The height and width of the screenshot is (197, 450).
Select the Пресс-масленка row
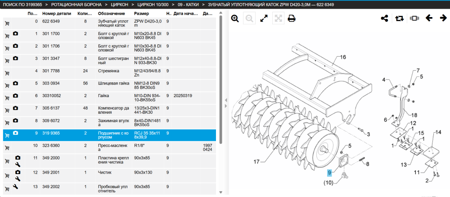tap(109, 148)
